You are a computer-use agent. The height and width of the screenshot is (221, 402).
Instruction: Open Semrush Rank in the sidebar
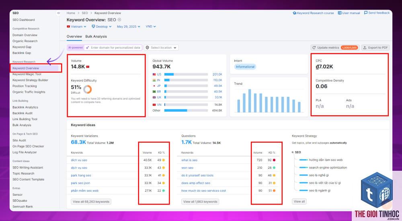tap(23, 207)
